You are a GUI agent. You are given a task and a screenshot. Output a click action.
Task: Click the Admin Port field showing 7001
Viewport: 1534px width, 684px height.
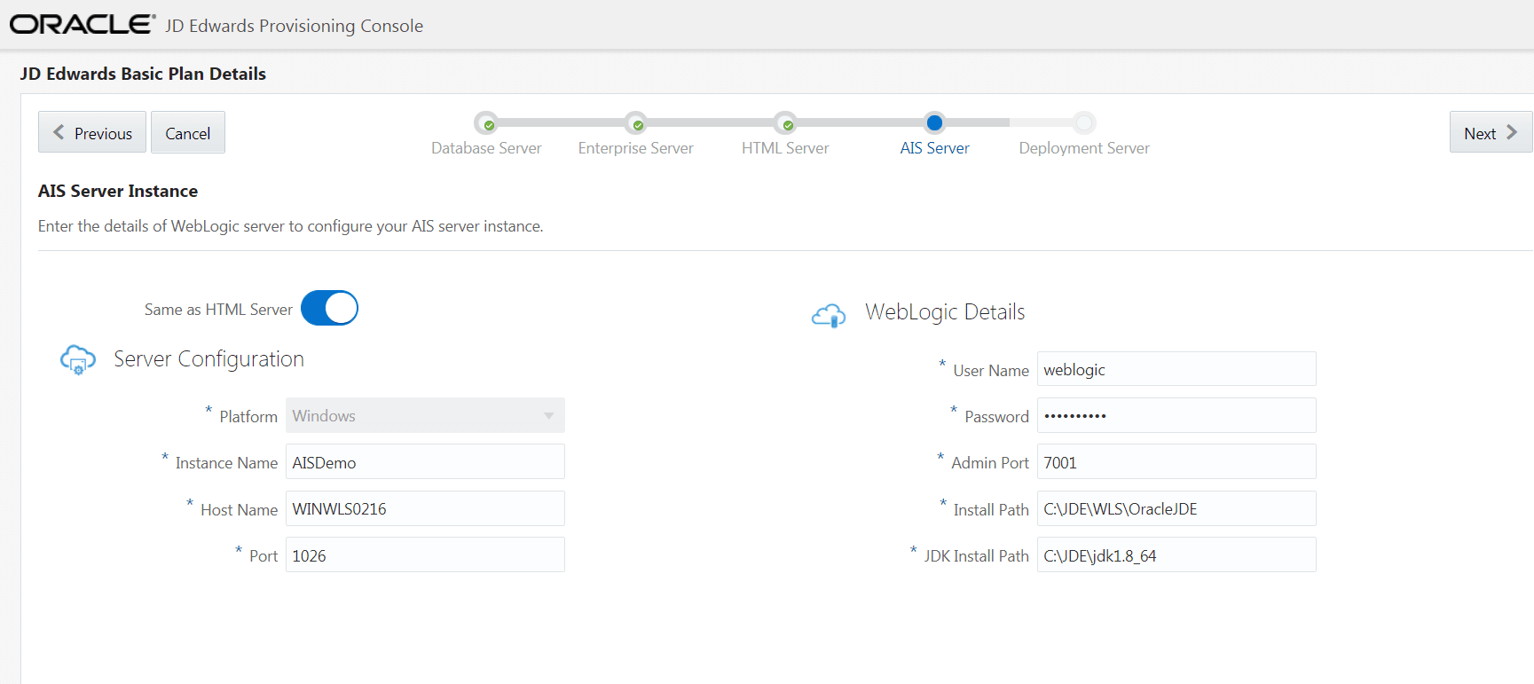point(1176,462)
